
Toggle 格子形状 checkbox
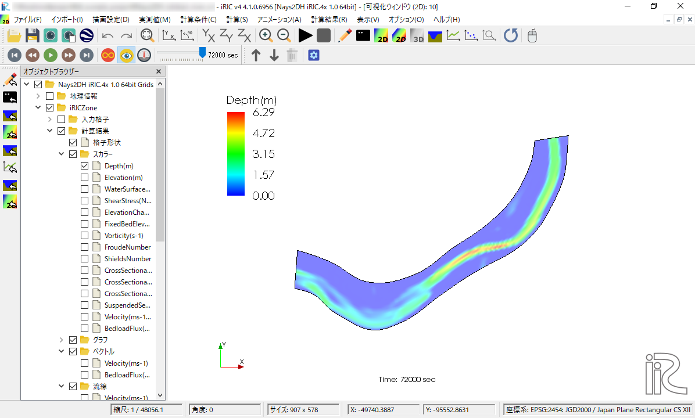(73, 143)
